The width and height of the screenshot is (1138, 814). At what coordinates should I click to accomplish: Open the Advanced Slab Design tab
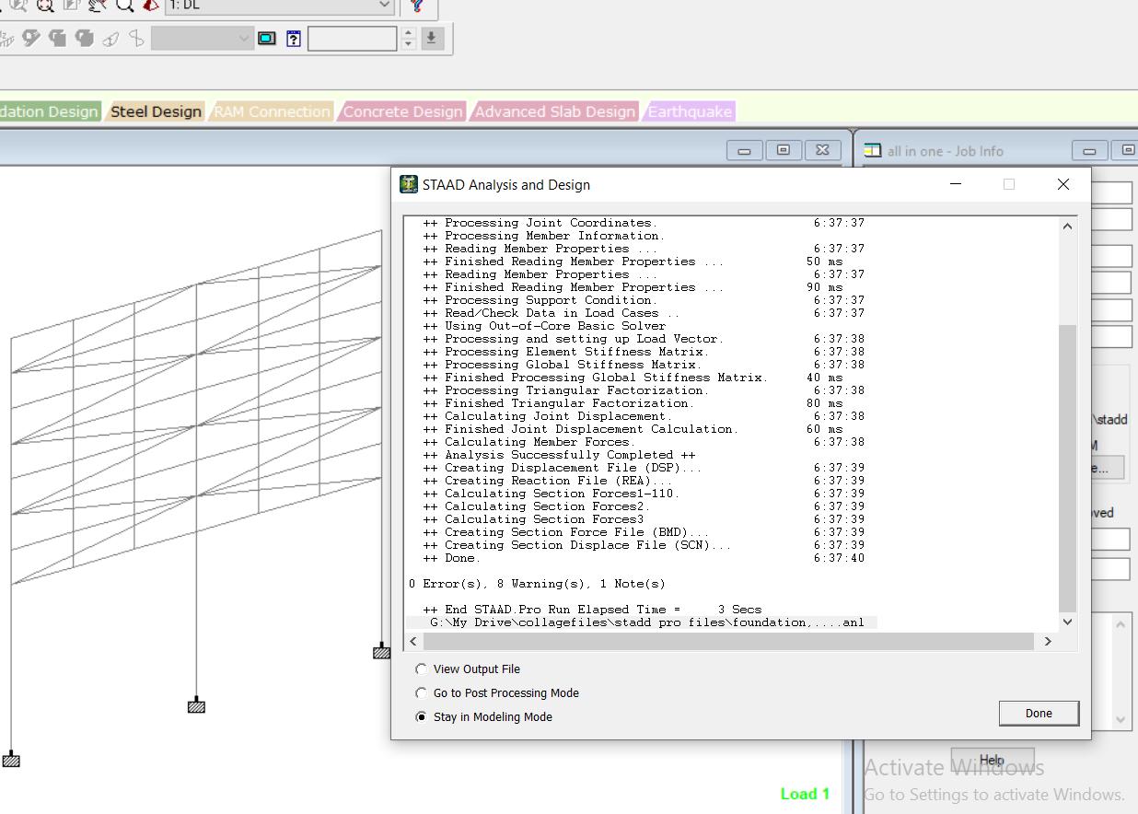click(x=554, y=111)
